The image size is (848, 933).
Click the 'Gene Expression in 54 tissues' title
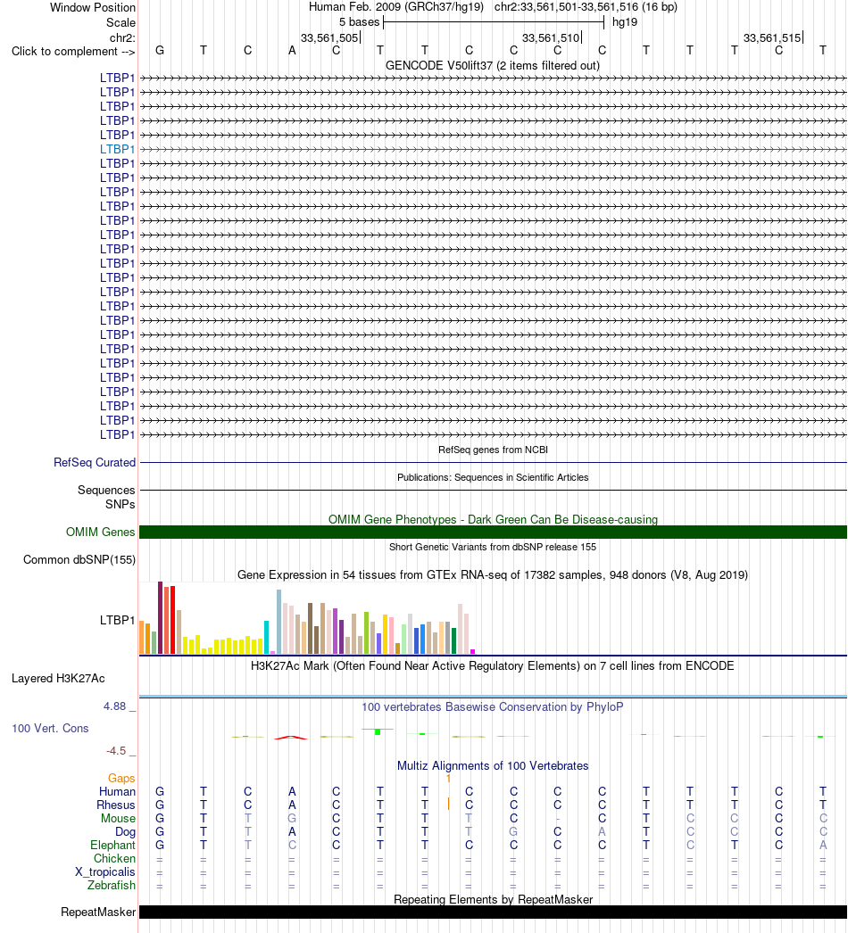click(x=493, y=574)
